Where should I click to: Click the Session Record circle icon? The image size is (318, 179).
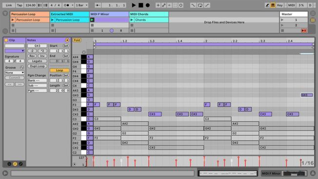[x=180, y=5]
